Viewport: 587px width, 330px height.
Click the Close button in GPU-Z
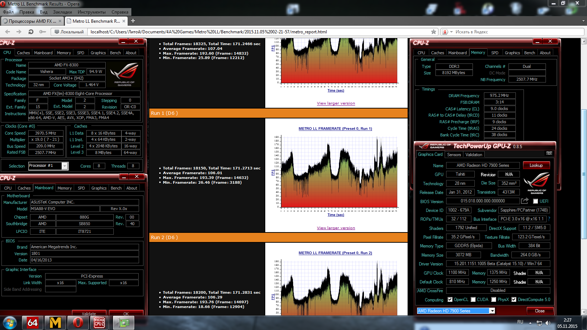540,311
